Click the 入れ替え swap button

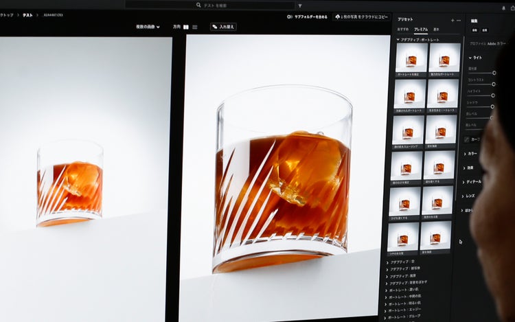tap(223, 27)
